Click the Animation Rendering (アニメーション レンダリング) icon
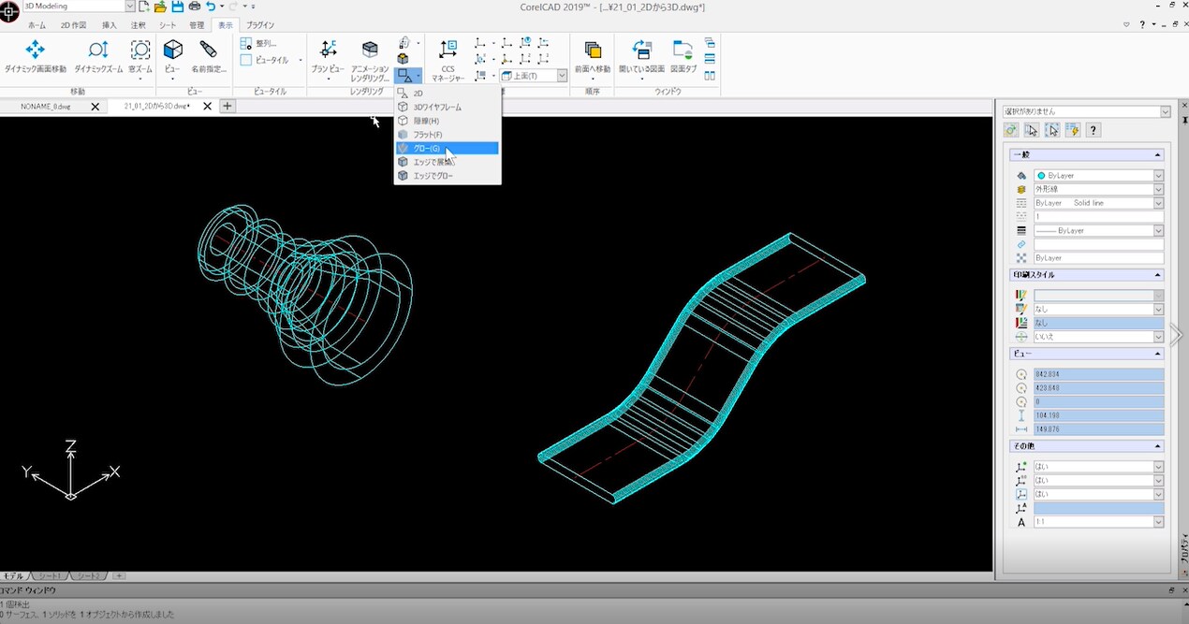This screenshot has width=1189, height=624. [370, 50]
